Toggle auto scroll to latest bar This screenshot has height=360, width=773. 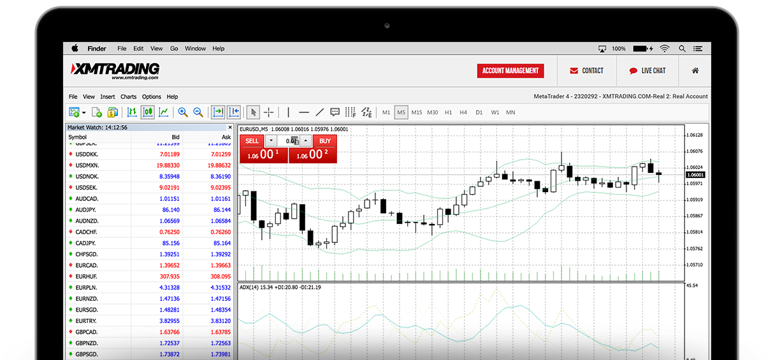click(x=218, y=113)
